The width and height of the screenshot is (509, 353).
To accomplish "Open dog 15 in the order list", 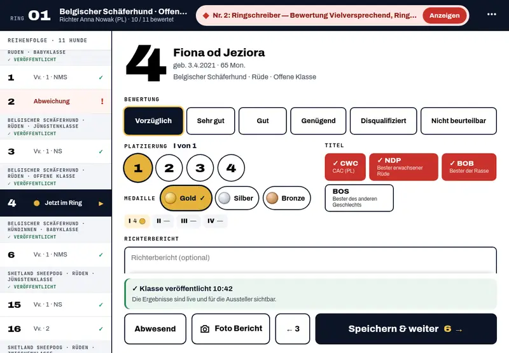I will coord(55,305).
